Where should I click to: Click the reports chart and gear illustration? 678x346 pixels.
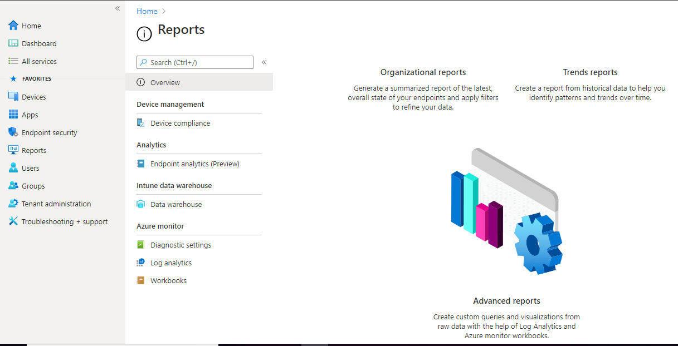(x=506, y=211)
